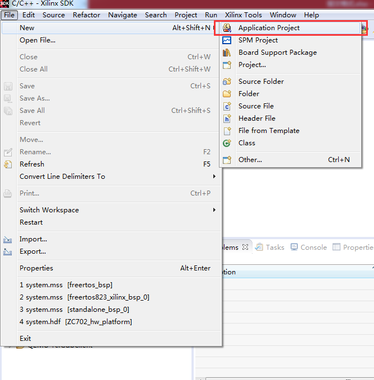
Task: Select Other... from the New submenu
Action: pos(250,160)
